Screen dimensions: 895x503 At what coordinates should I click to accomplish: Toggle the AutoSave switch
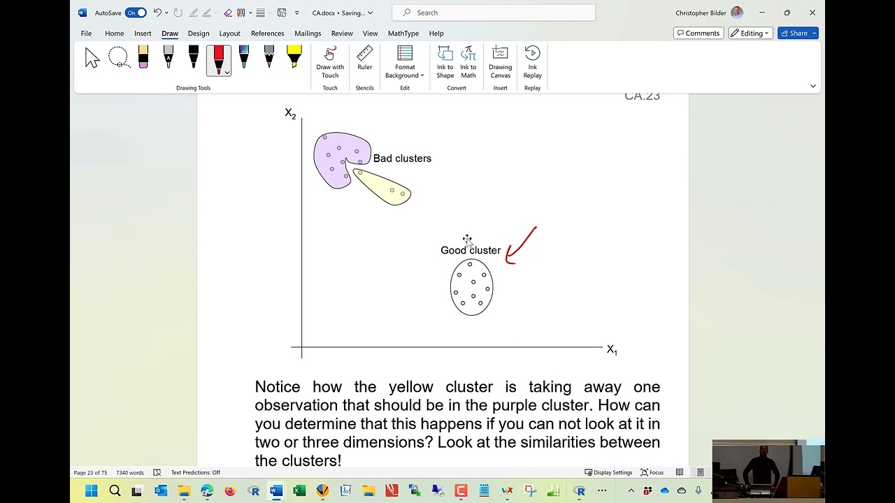coord(136,13)
